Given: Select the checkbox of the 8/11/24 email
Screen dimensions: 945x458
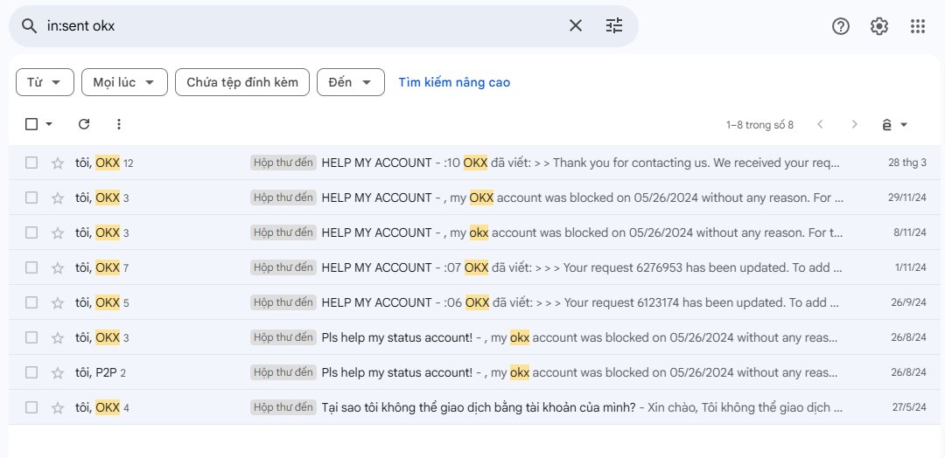Looking at the screenshot, I should 31,232.
